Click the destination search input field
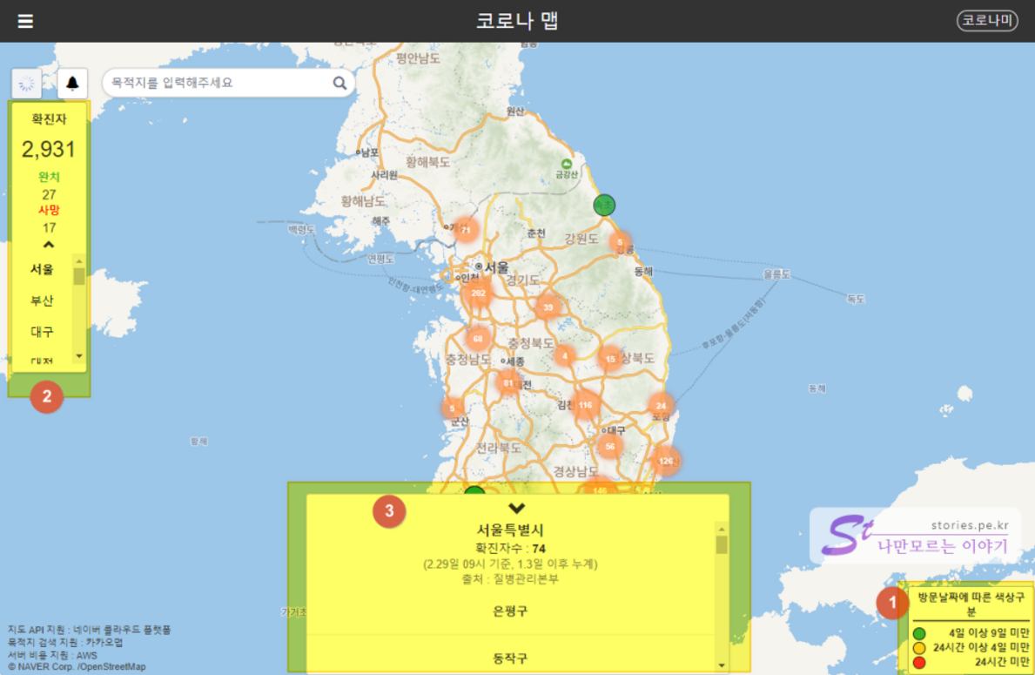This screenshot has height=675, width=1035. pos(218,84)
